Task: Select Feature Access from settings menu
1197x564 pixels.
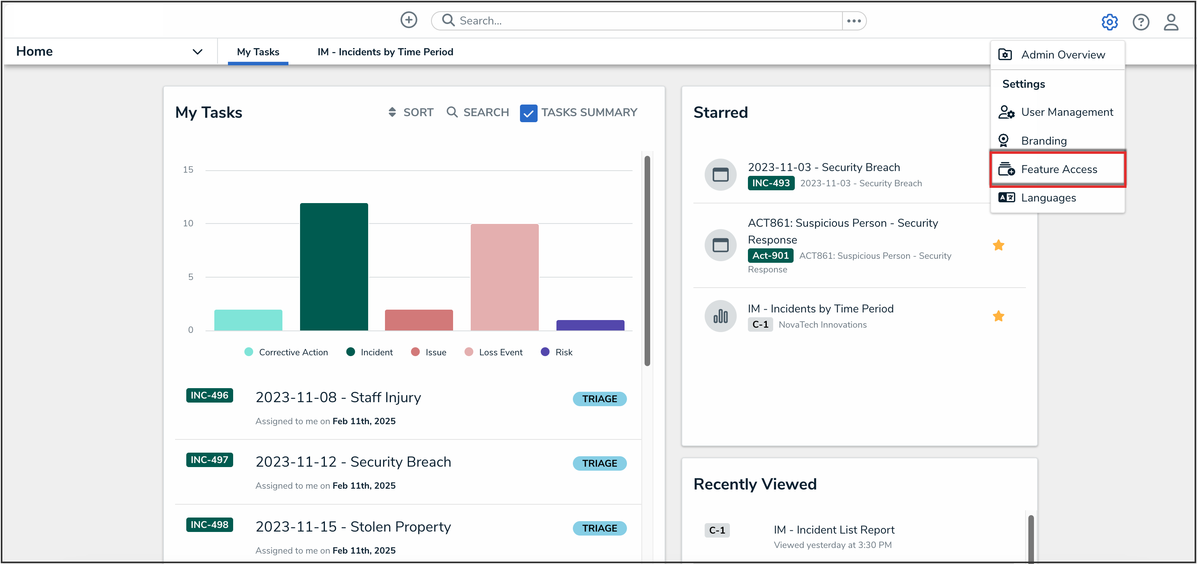Action: coord(1058,169)
